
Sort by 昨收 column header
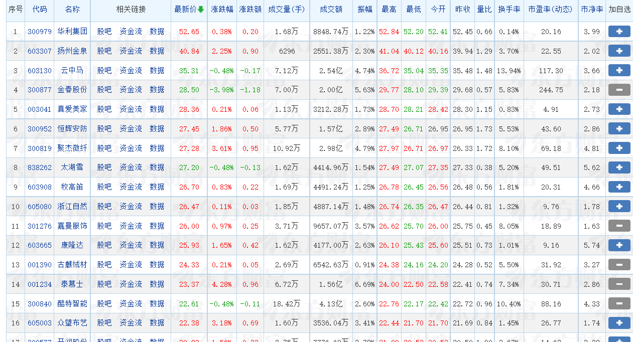[x=462, y=10]
